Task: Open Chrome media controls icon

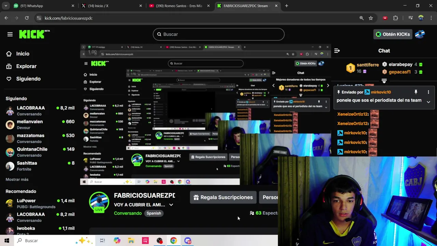Action: (411, 18)
